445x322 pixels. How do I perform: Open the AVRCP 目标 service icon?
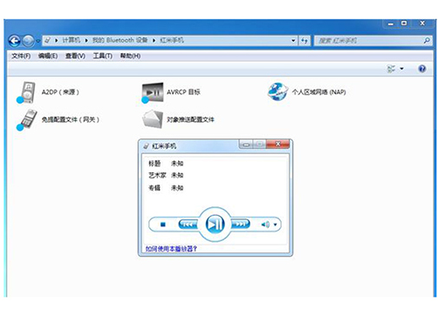(x=153, y=92)
